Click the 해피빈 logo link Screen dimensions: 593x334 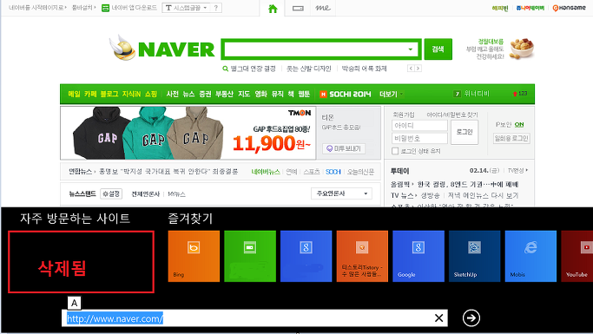(x=500, y=9)
